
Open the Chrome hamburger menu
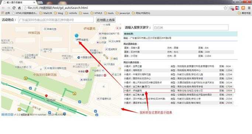click(249, 8)
